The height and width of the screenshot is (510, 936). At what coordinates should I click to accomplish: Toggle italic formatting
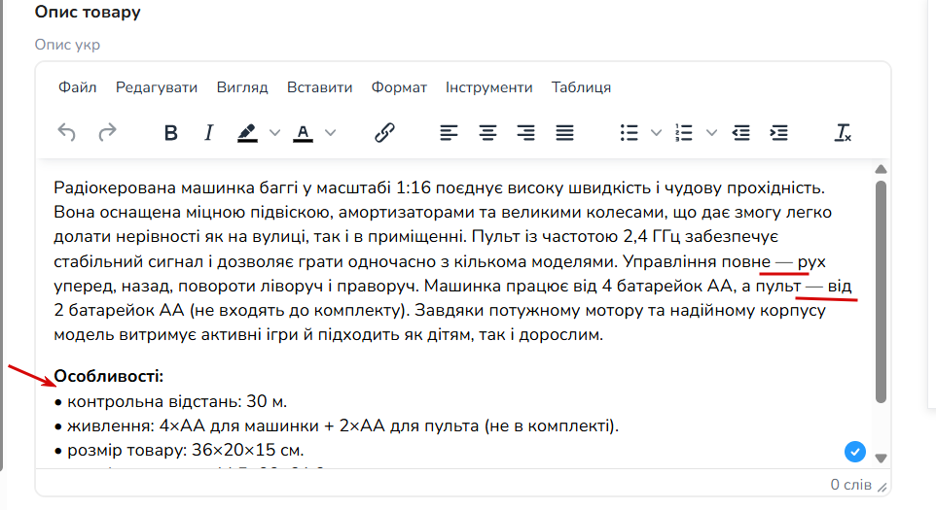(x=208, y=132)
